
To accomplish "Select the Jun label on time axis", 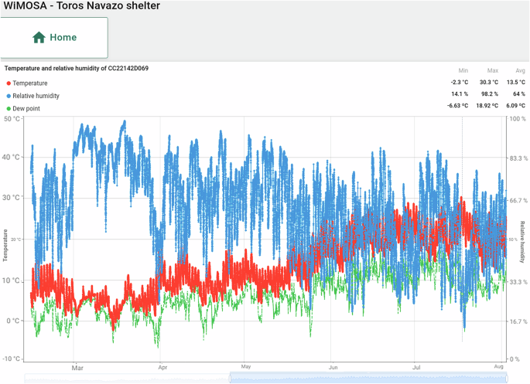I will [332, 368].
